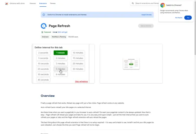
Task: Open the Extensions tab
Action: pyautogui.click(x=43, y=4)
